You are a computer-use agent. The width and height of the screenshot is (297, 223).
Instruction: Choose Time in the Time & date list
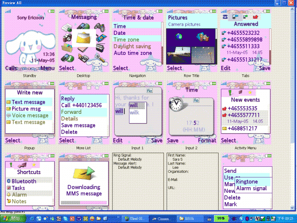coord(137,26)
